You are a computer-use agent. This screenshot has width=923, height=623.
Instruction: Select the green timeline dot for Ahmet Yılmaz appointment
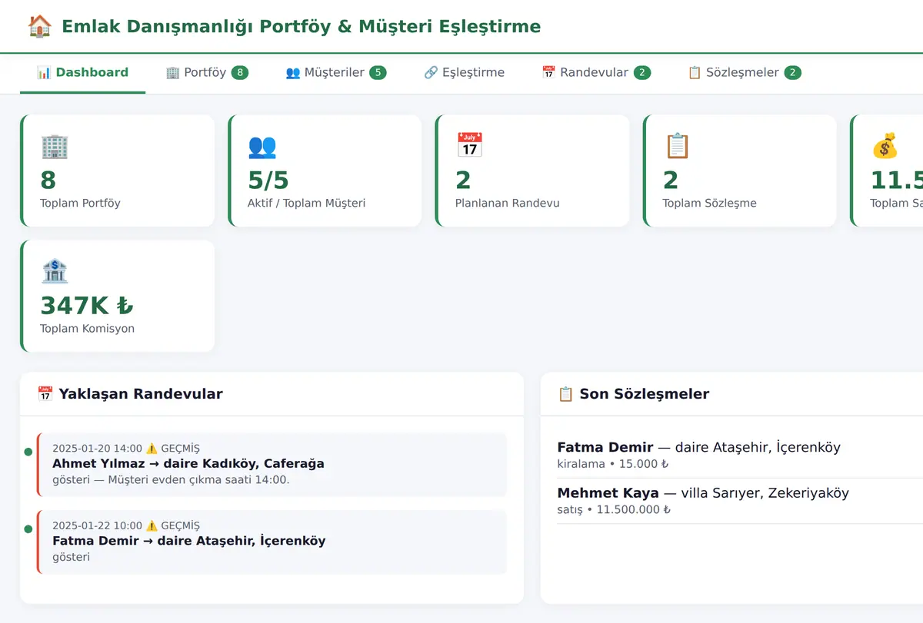point(28,452)
